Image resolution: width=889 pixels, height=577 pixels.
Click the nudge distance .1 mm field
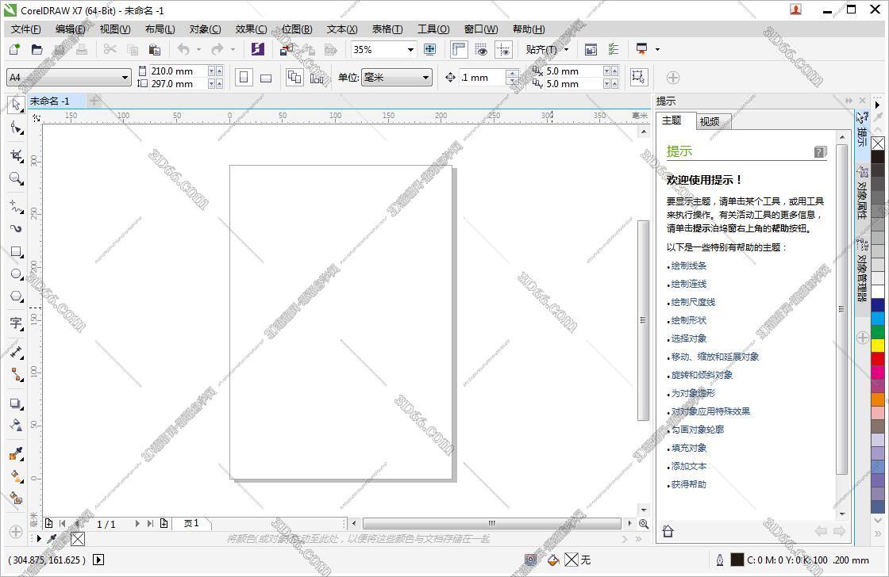coord(482,78)
